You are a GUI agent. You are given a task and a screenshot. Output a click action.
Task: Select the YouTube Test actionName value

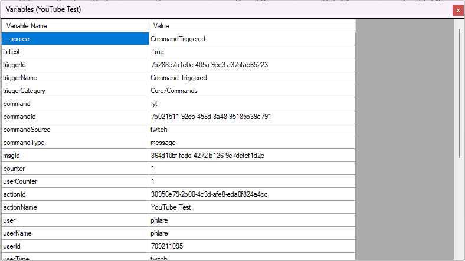tap(252, 207)
